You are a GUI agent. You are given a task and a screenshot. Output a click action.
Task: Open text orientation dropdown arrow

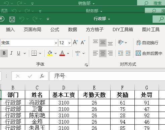126,43
